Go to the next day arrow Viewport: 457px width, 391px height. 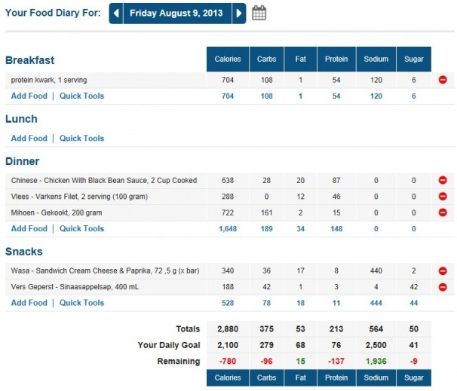point(238,13)
